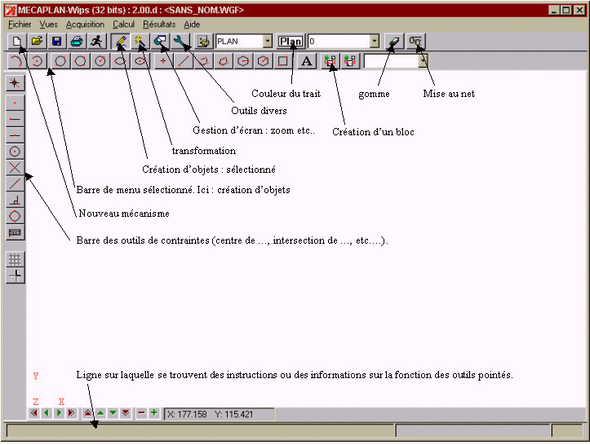Select the diagonal line segment tool
Viewport: 590px width, 445px height.
click(x=184, y=61)
